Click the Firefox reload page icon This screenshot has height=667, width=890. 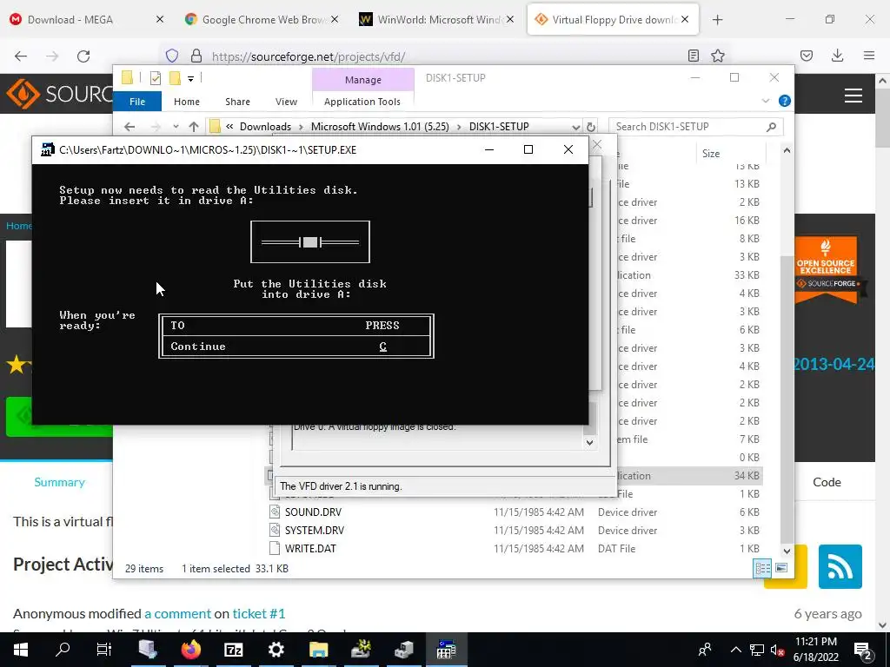point(83,56)
